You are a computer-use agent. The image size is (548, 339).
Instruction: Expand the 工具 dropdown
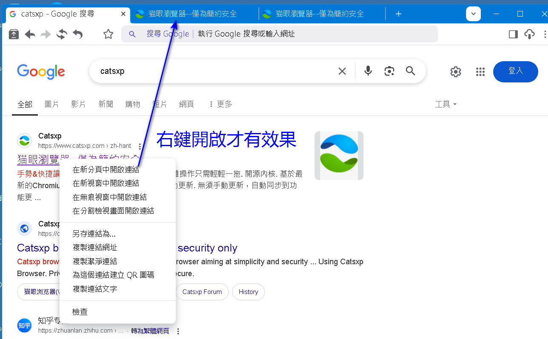[446, 104]
